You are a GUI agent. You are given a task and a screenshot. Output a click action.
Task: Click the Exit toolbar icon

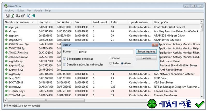pos(33,16)
